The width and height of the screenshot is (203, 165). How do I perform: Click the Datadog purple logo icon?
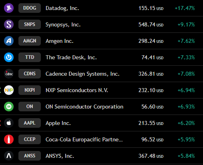(x=9, y=8)
